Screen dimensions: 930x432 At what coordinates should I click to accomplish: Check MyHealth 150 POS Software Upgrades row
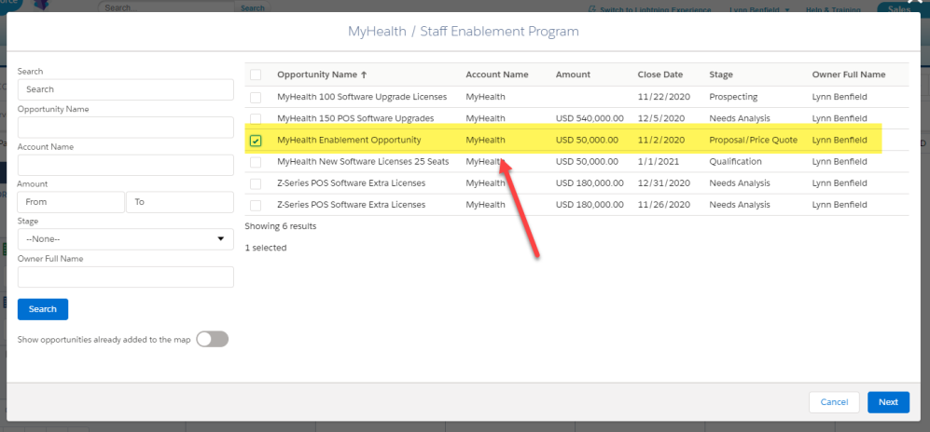[256, 118]
